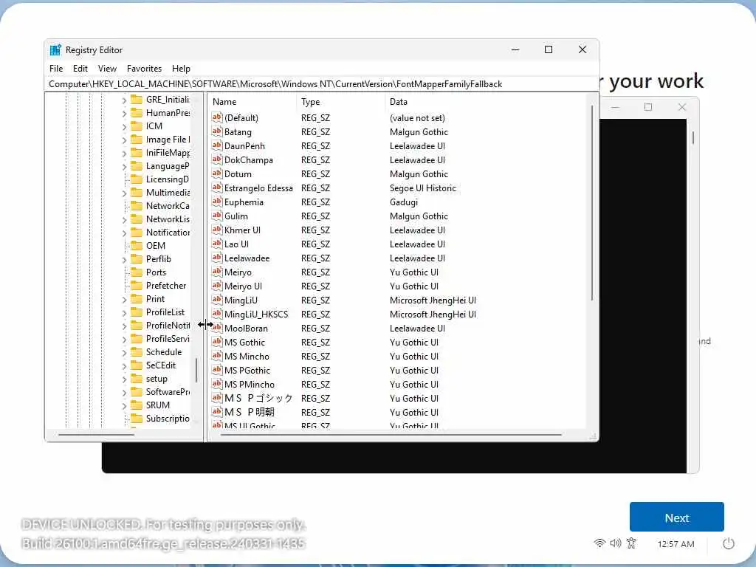Open the Favorites menu
756x567 pixels.
pyautogui.click(x=144, y=69)
